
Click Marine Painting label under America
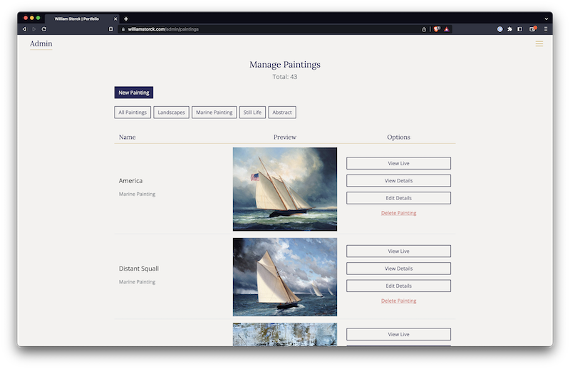click(137, 194)
